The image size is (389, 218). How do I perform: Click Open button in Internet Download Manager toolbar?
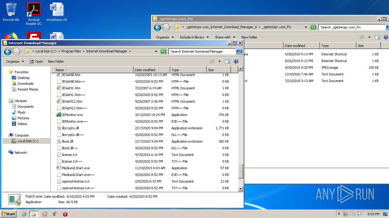(36, 61)
